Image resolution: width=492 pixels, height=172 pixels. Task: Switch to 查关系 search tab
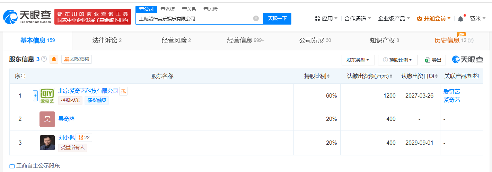[189, 9]
